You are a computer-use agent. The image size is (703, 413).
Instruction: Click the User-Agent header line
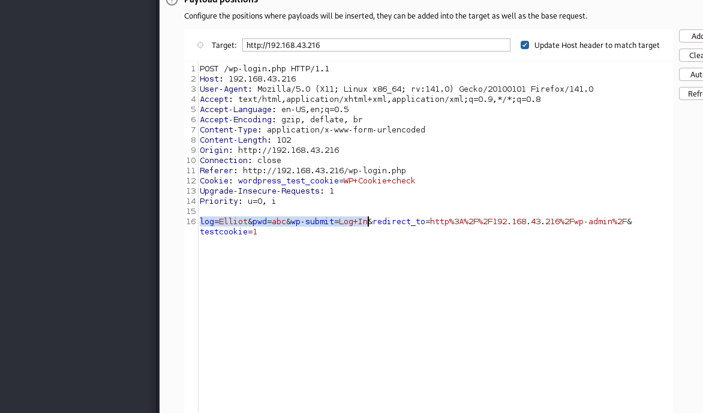(396, 89)
